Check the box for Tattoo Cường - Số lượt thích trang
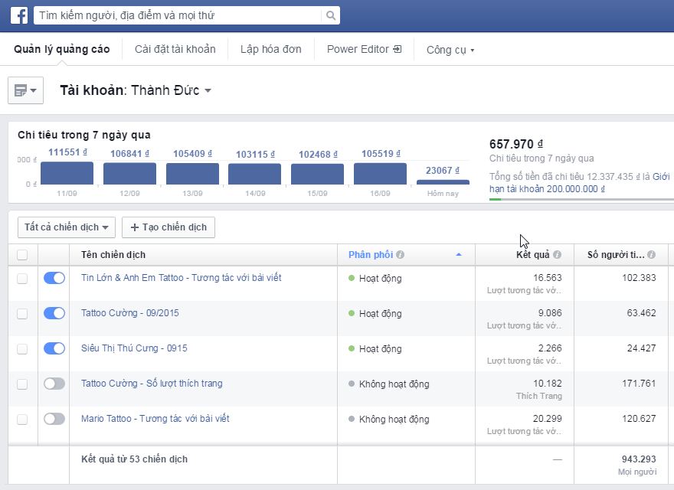The image size is (674, 490). (22, 384)
